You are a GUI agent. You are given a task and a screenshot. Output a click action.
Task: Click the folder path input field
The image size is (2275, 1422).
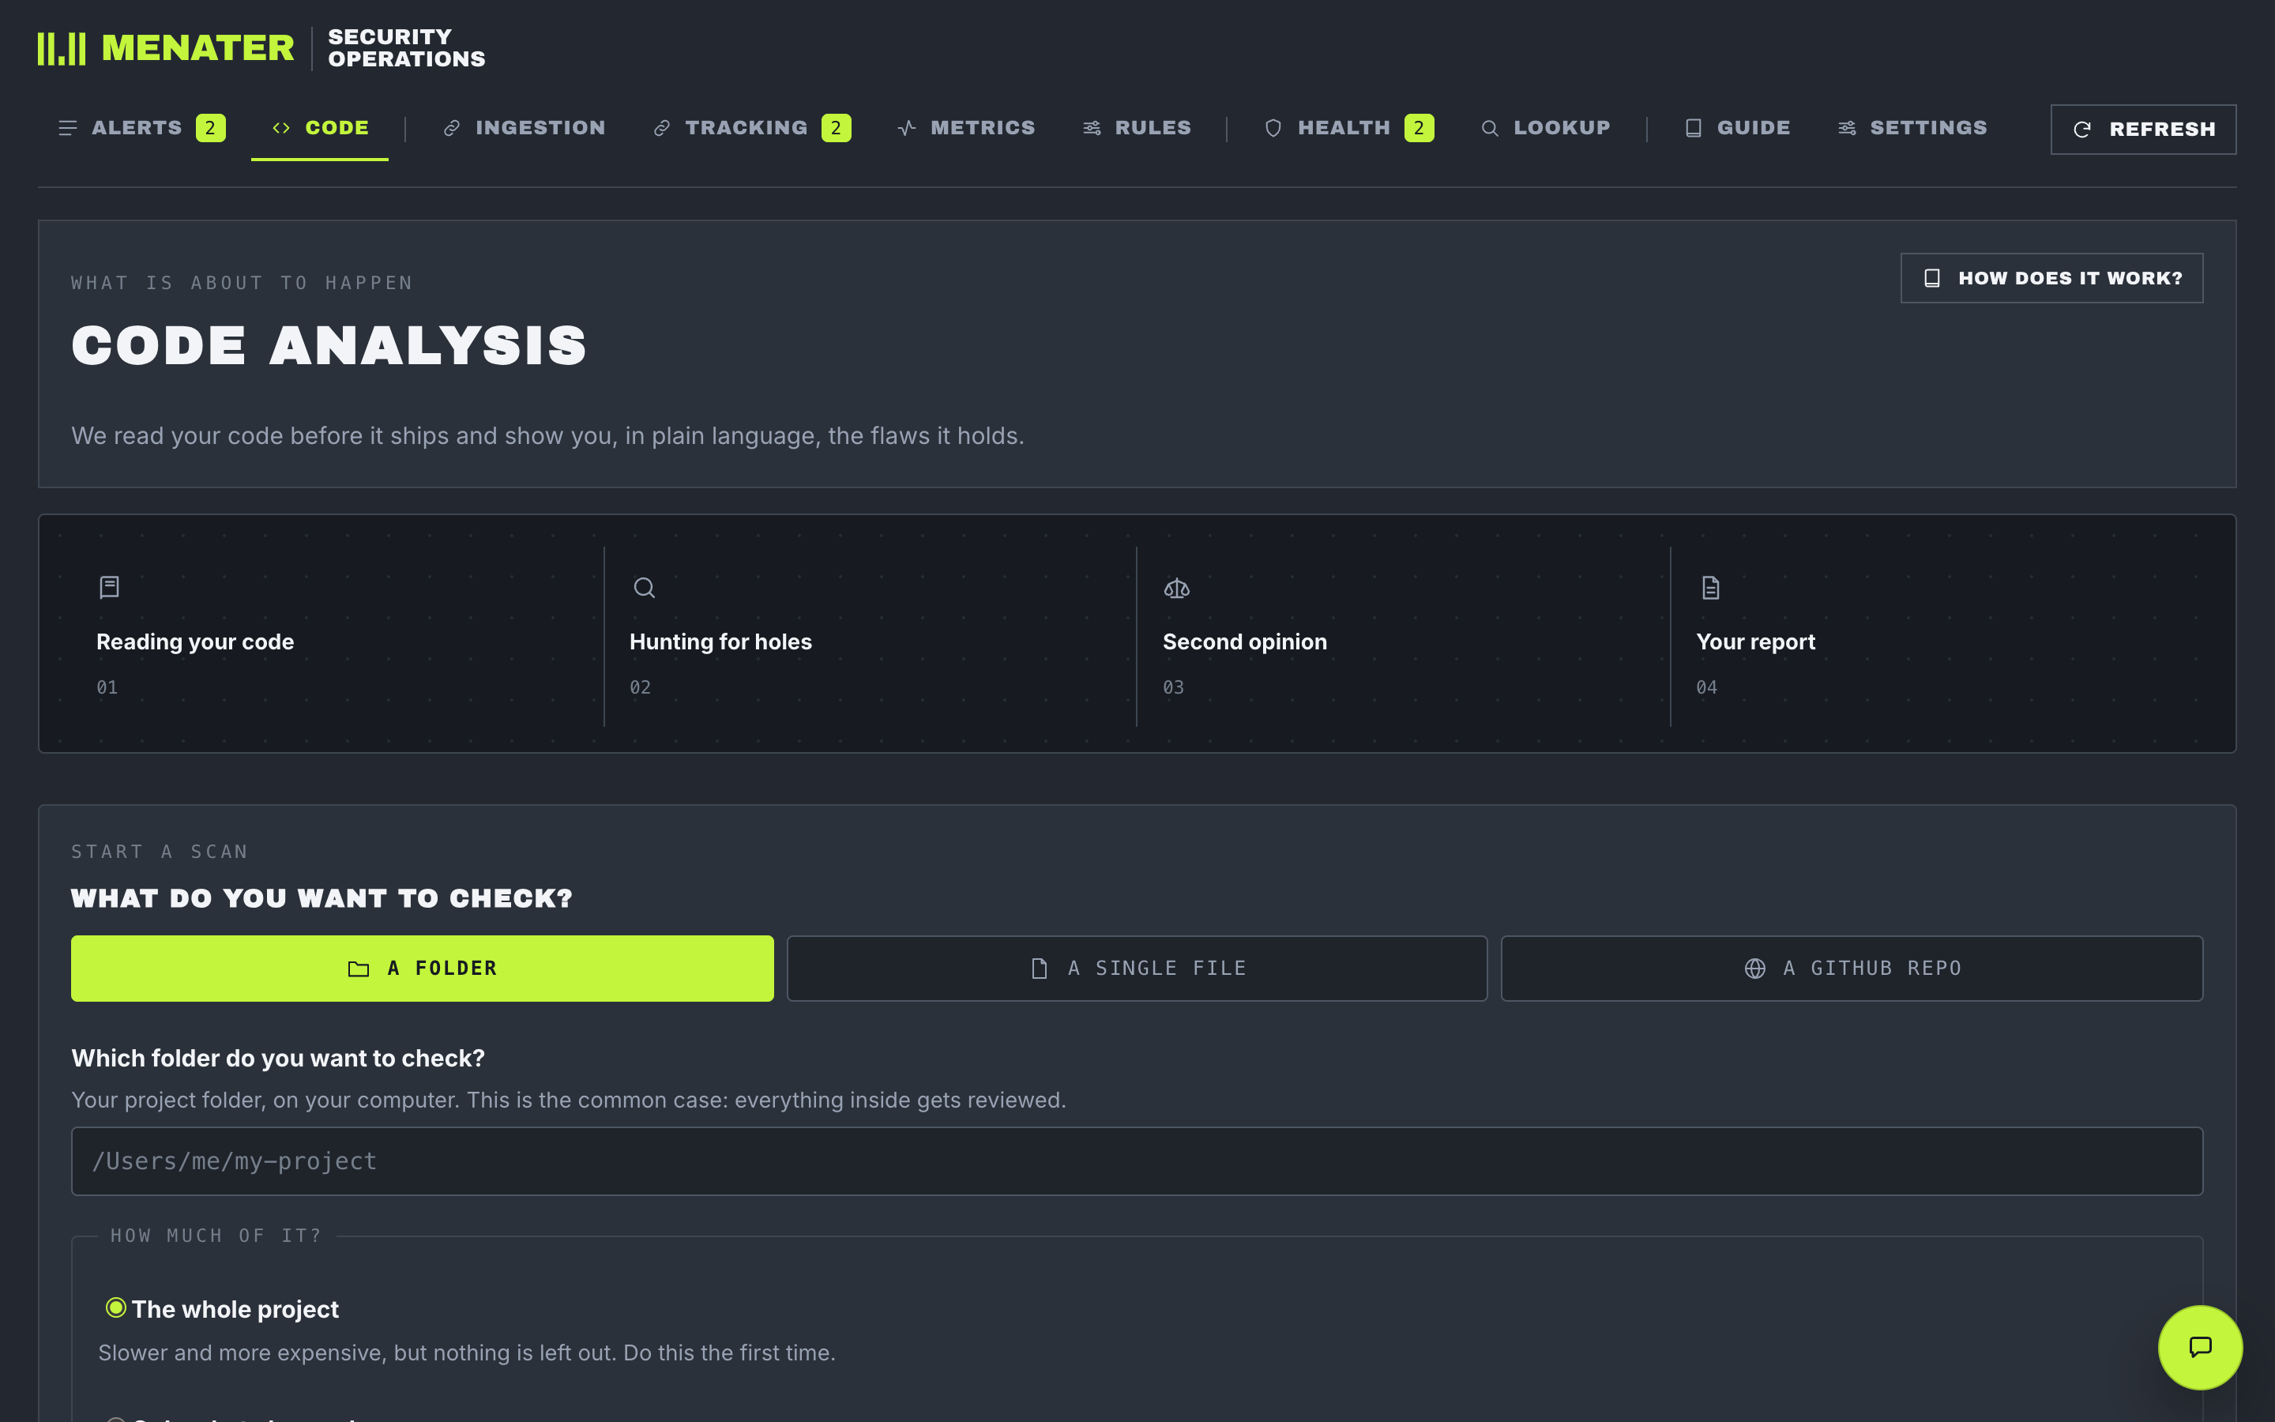pos(1137,1161)
